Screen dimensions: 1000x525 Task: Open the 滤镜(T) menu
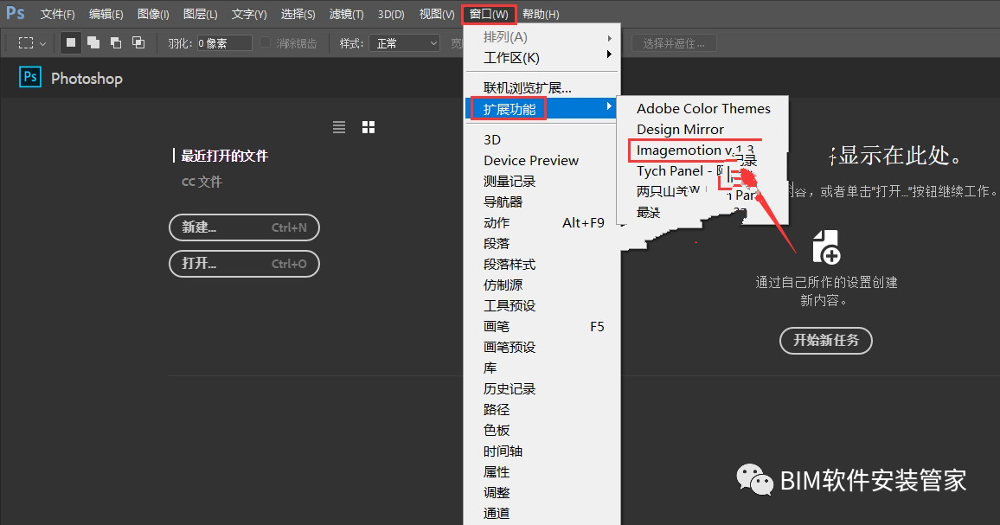tap(346, 14)
